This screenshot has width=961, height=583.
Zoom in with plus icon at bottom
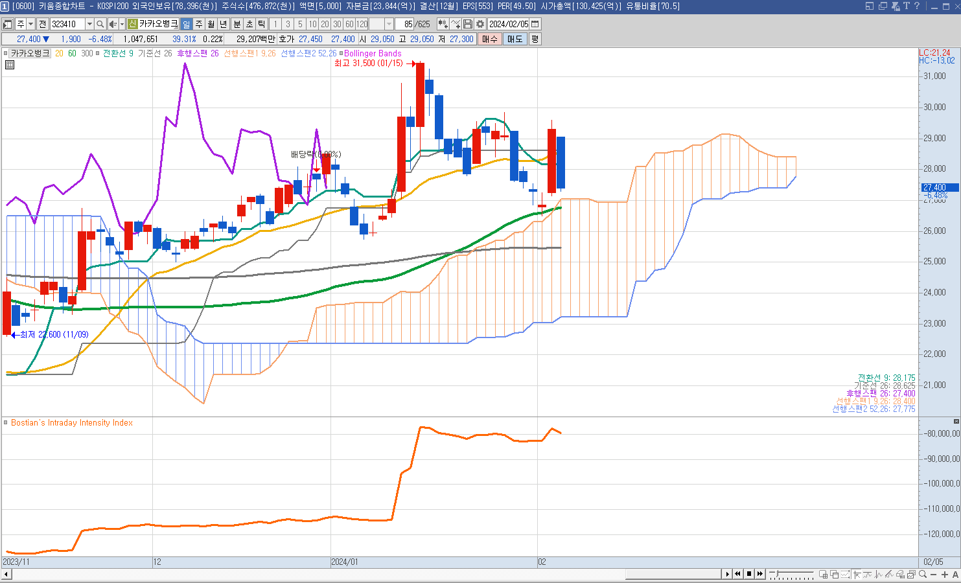click(x=945, y=574)
